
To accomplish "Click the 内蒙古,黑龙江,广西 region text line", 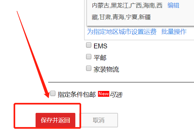I will [x=127, y=5].
